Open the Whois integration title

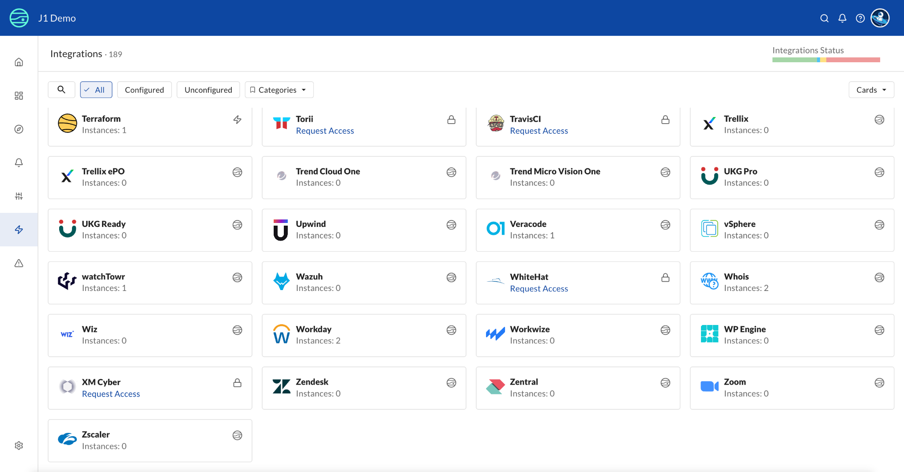point(736,277)
